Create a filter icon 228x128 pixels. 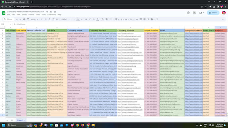[148, 19]
